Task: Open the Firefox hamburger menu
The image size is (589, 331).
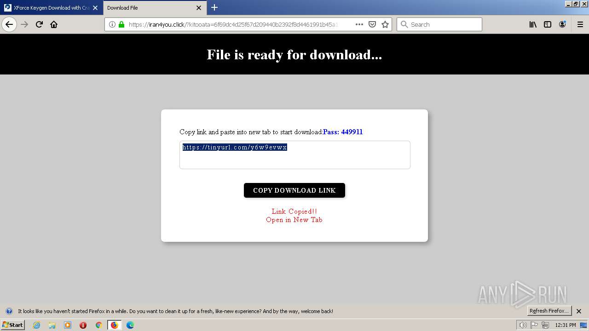Action: tap(580, 24)
